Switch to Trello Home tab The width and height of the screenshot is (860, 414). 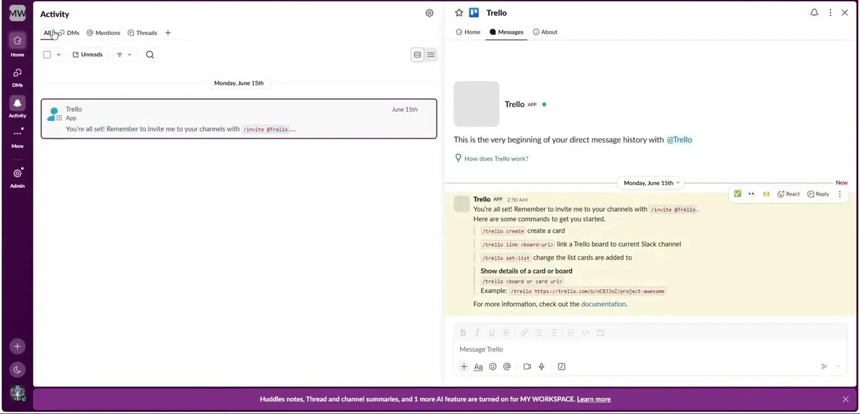(468, 32)
